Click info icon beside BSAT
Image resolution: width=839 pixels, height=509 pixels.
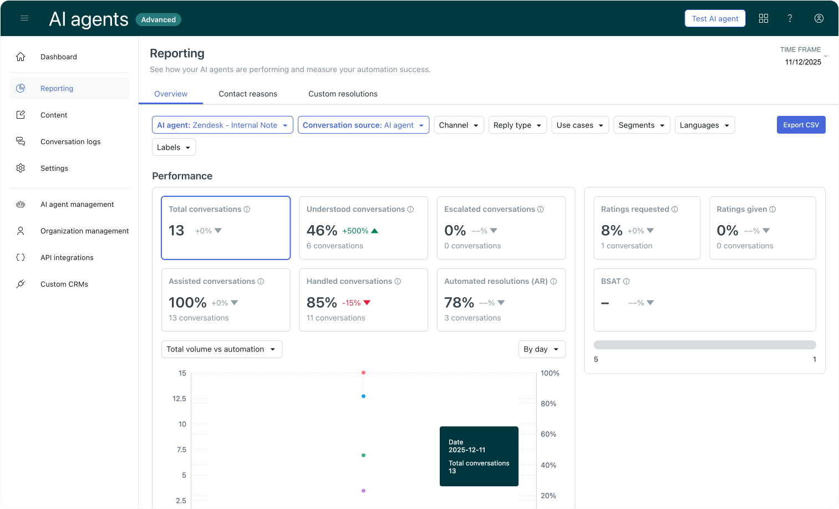tap(626, 281)
